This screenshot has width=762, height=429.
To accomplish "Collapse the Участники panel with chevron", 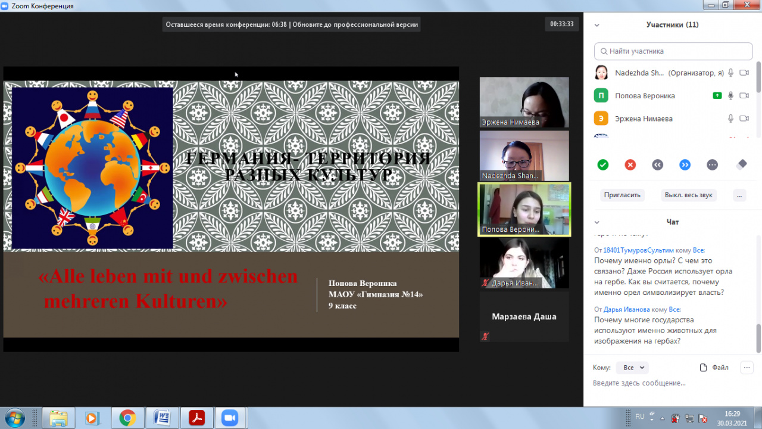I will click(x=597, y=25).
